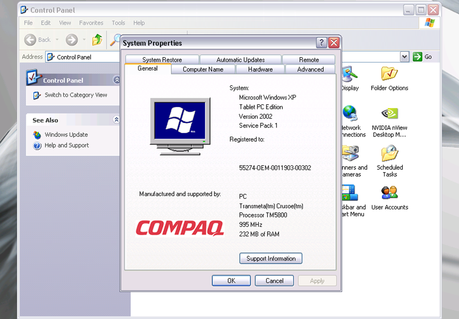Screen dimensions: 459x319
Task: Click the Help and Support link
Action: click(67, 145)
